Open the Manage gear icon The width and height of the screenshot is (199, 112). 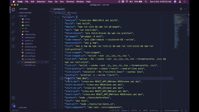coord(13,105)
